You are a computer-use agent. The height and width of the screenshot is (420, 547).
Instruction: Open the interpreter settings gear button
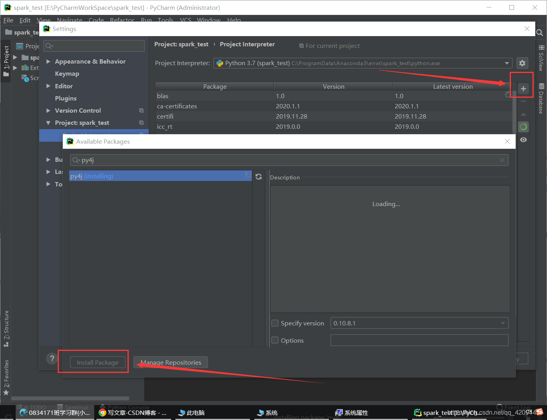tap(522, 63)
